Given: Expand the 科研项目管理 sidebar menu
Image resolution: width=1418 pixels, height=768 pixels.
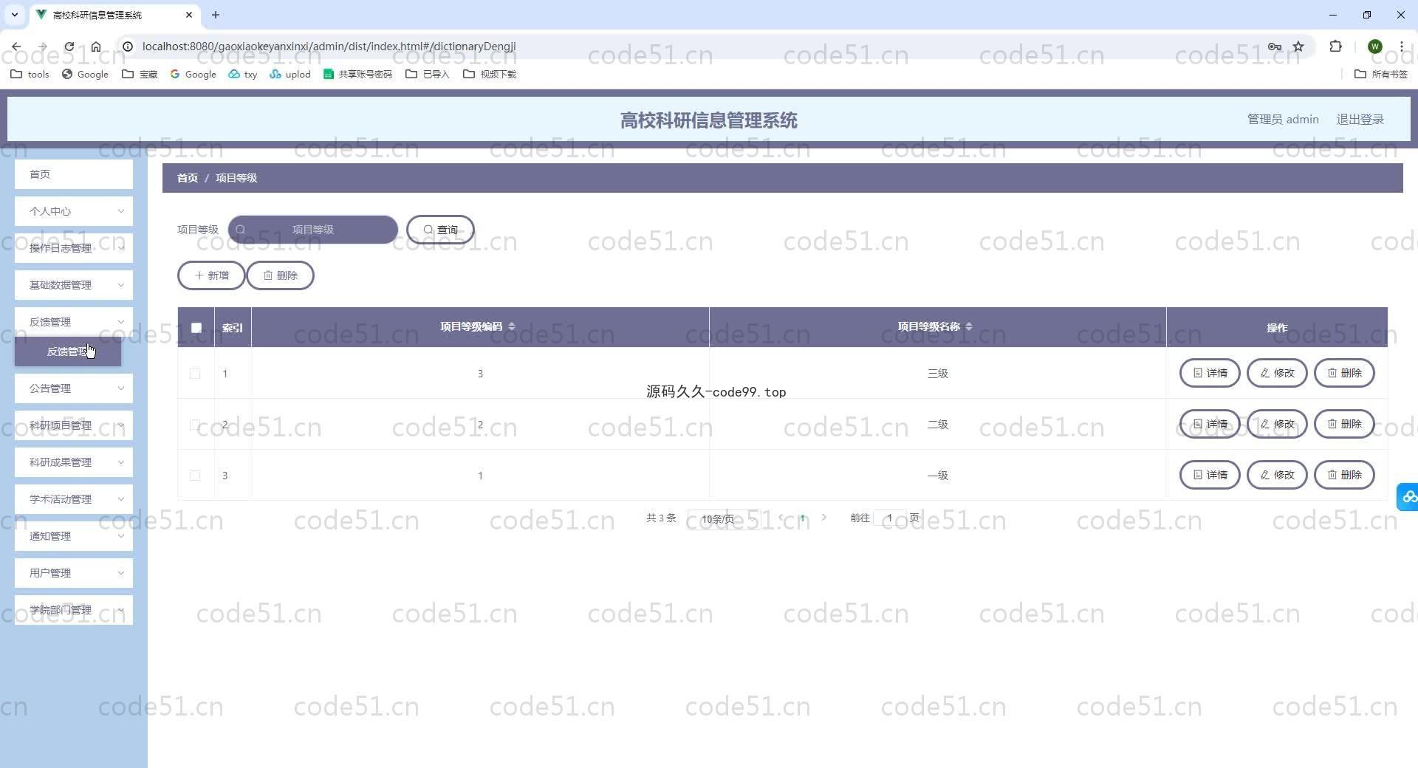Looking at the screenshot, I should tap(74, 425).
